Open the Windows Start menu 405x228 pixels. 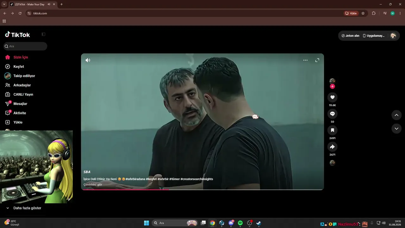(146, 223)
